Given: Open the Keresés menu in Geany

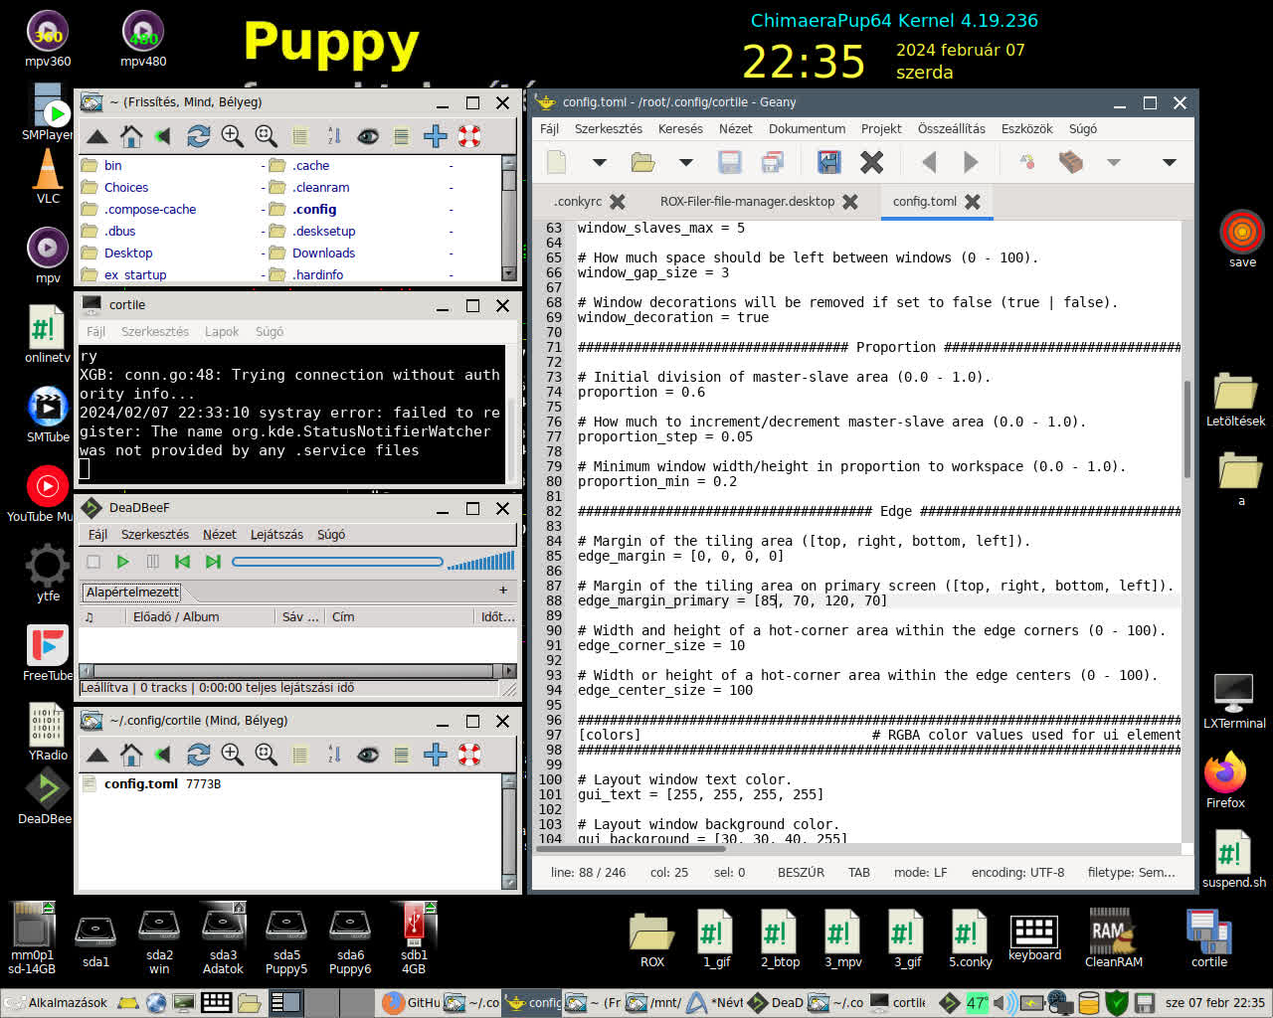Looking at the screenshot, I should (x=680, y=129).
